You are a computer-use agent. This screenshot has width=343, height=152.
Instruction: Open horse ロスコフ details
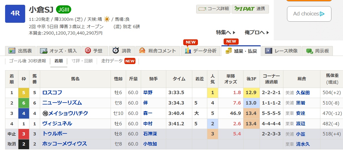tap(52, 93)
